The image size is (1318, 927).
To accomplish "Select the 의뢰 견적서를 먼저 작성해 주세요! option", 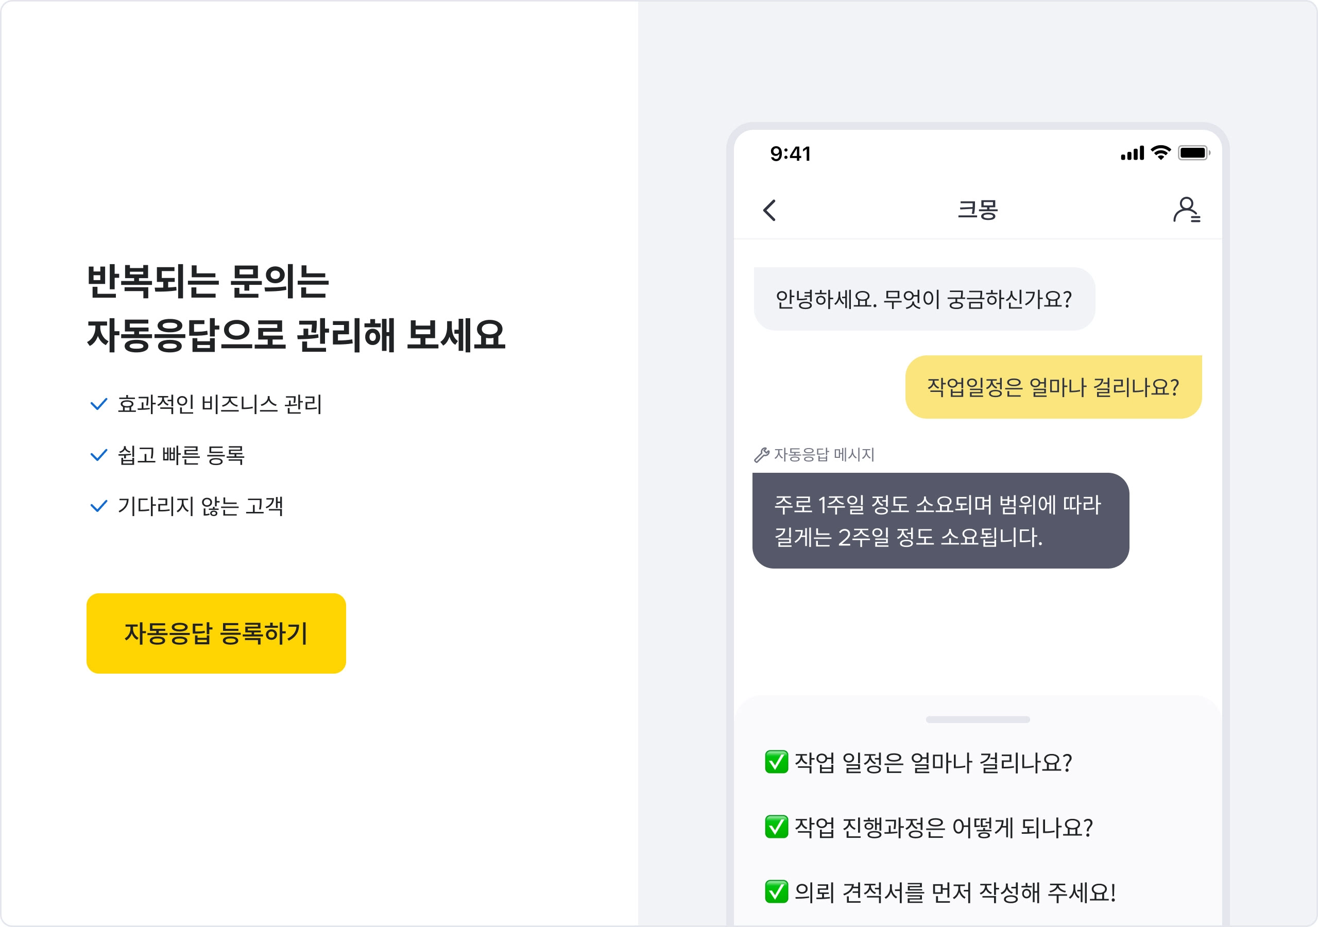I will coord(940,892).
